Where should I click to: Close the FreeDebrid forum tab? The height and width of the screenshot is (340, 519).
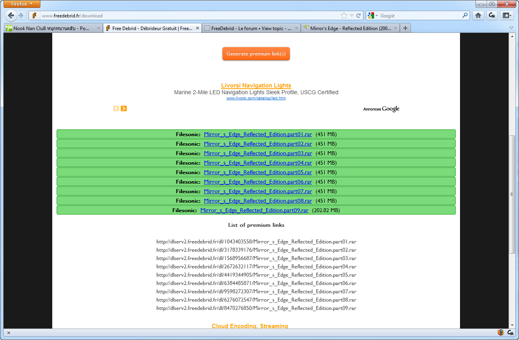[x=297, y=28]
